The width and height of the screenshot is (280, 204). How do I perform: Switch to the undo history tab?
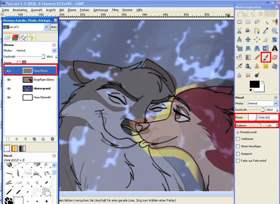[x=32, y=37]
